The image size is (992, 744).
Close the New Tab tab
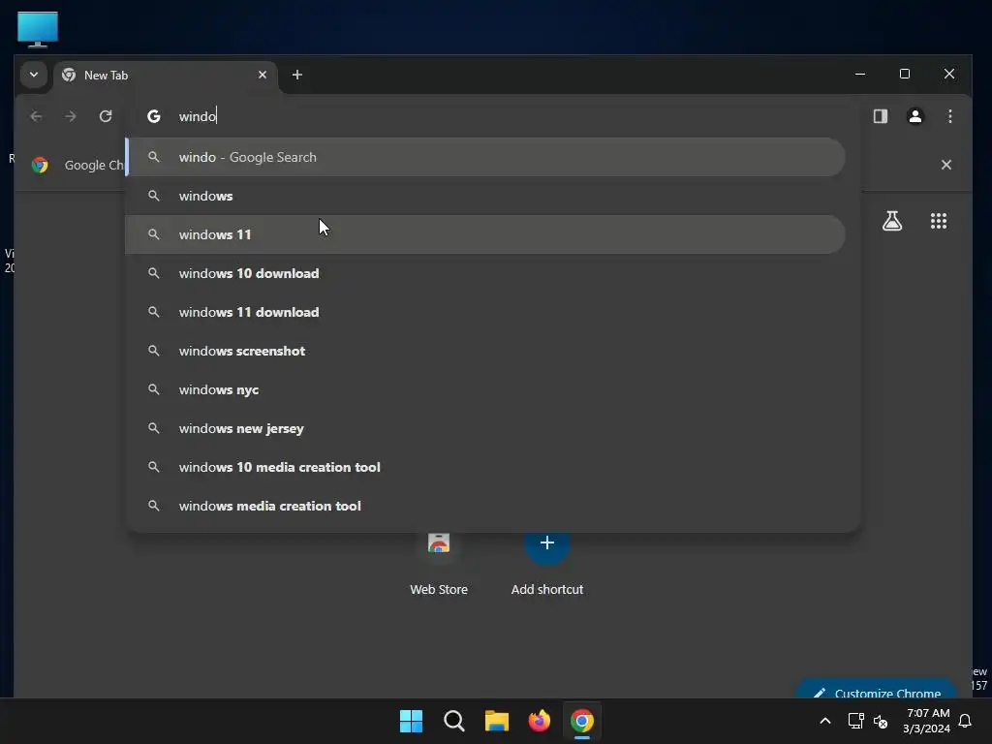[262, 75]
